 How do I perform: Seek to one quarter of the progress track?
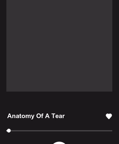coord(33,131)
